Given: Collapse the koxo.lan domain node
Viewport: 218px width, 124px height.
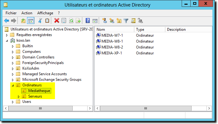Looking at the screenshot, I should pos(7,41).
